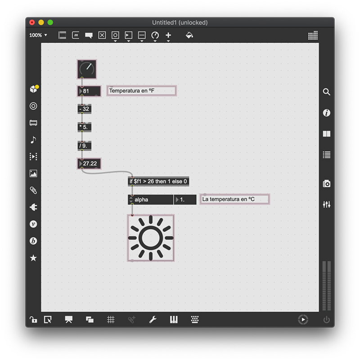Select the number box showing 81
The width and height of the screenshot is (360, 361).
(x=89, y=91)
